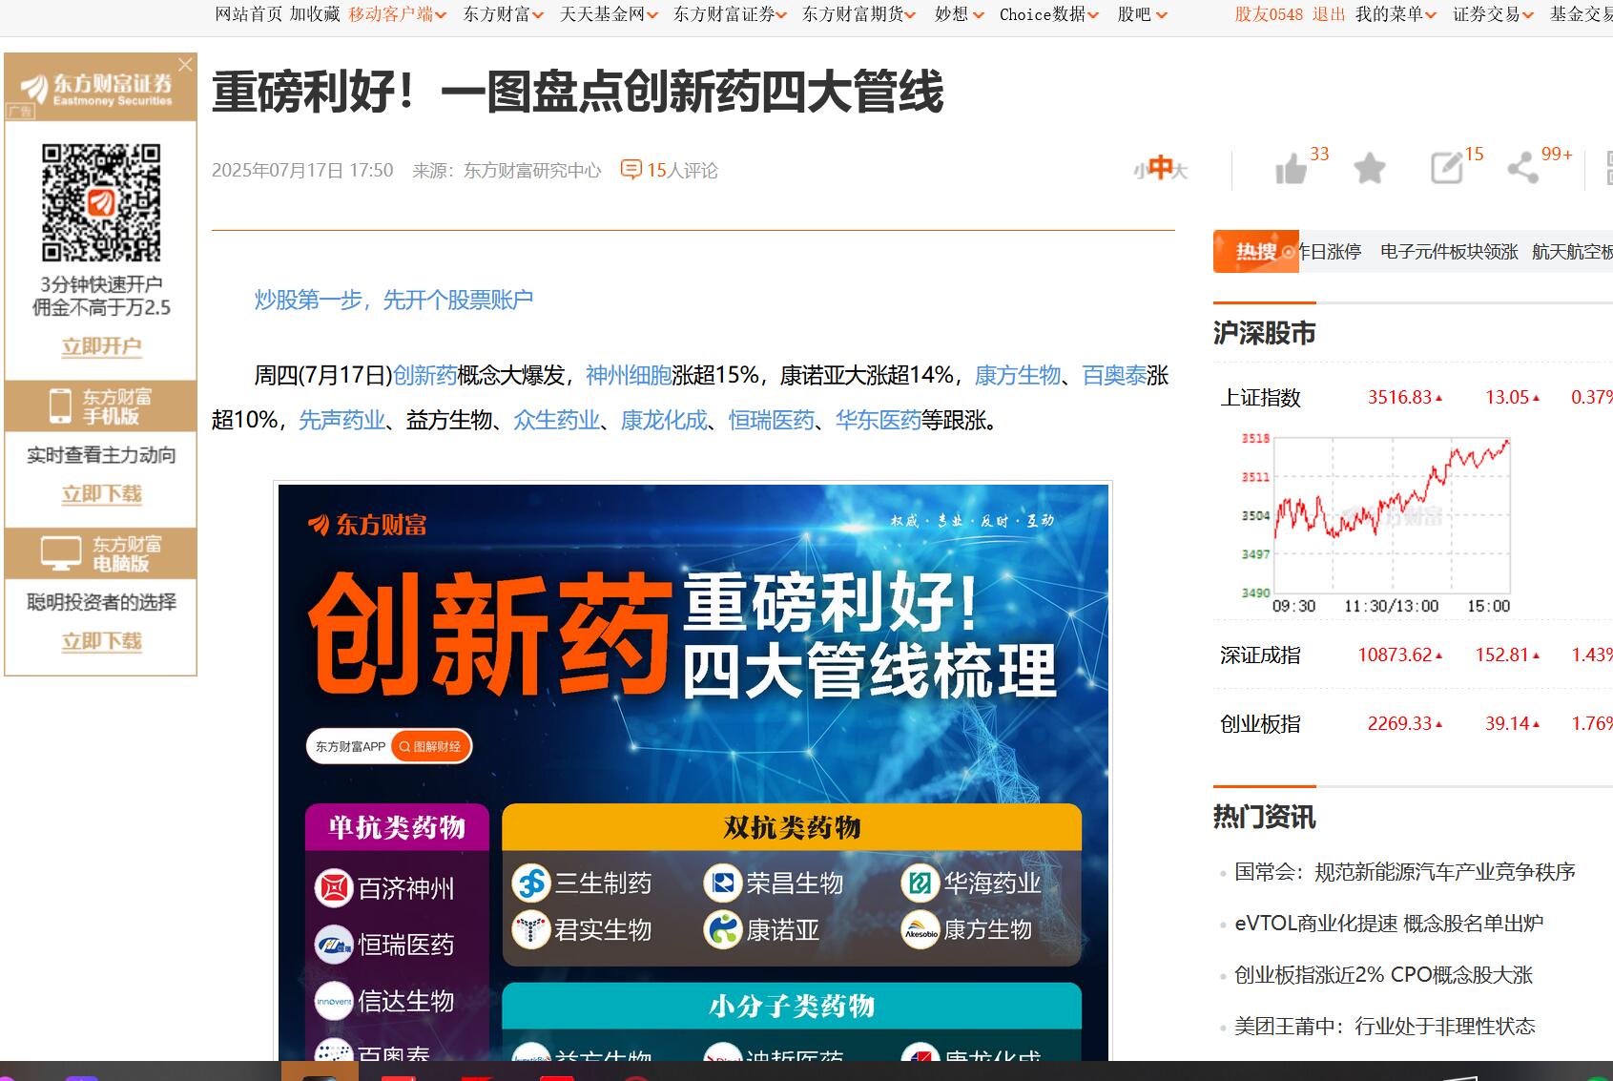Click 立即下载 under 电脑版
Viewport: 1613px width, 1081px height.
[x=101, y=641]
